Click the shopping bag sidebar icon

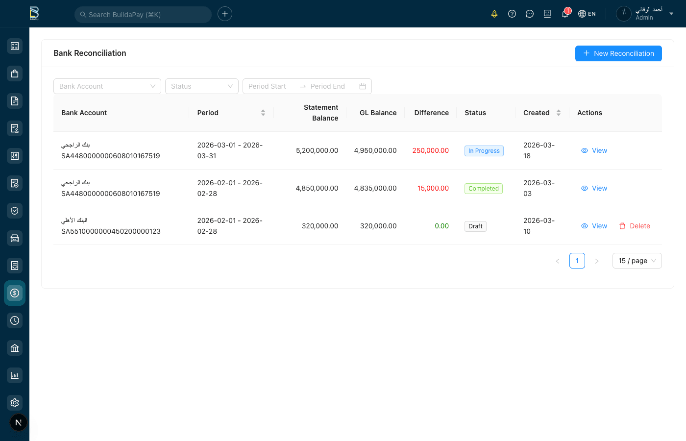click(x=15, y=73)
